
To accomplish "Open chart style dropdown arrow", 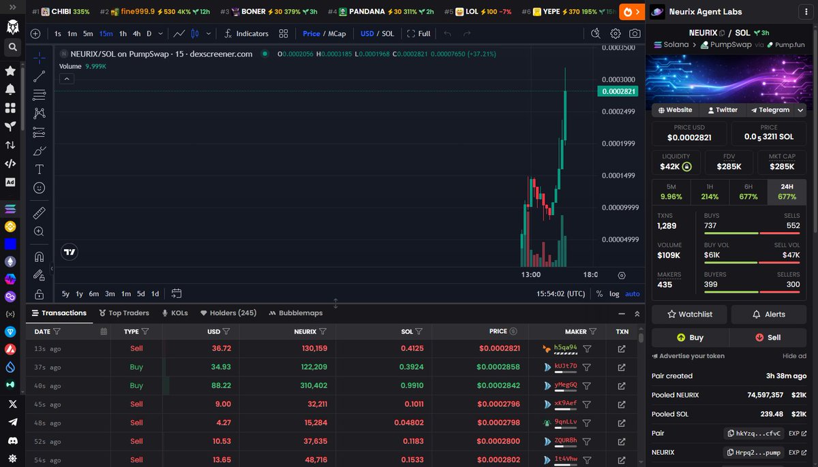I will (x=208, y=33).
